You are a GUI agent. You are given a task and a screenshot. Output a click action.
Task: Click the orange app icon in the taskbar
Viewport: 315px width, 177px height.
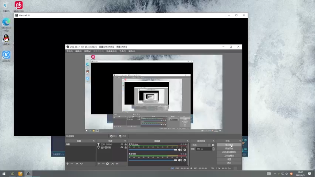(x=20, y=174)
